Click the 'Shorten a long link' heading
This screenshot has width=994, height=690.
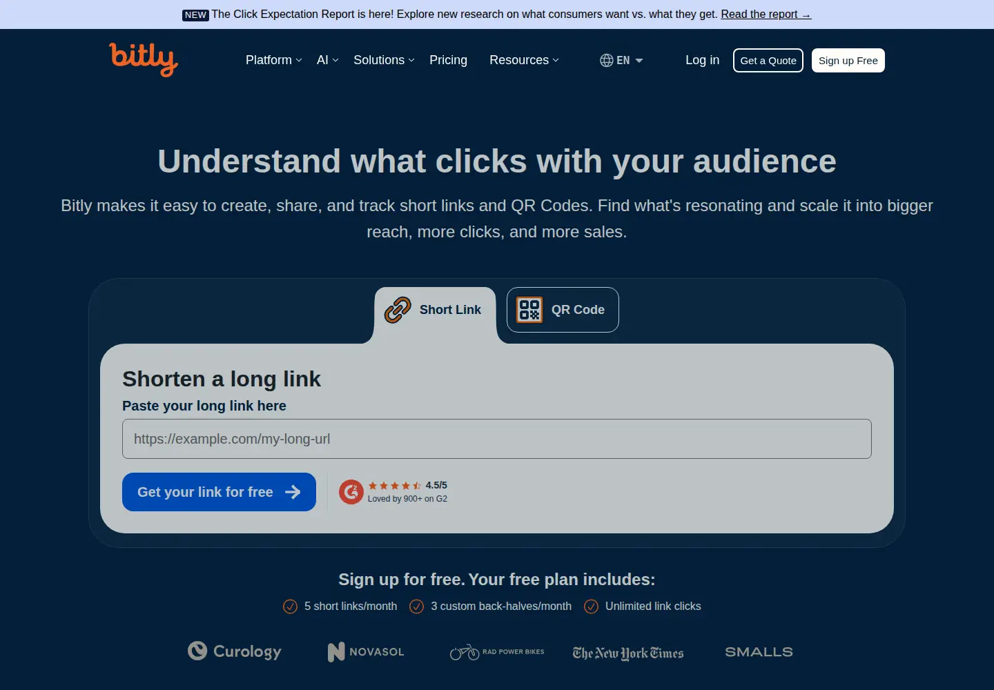coord(222,379)
